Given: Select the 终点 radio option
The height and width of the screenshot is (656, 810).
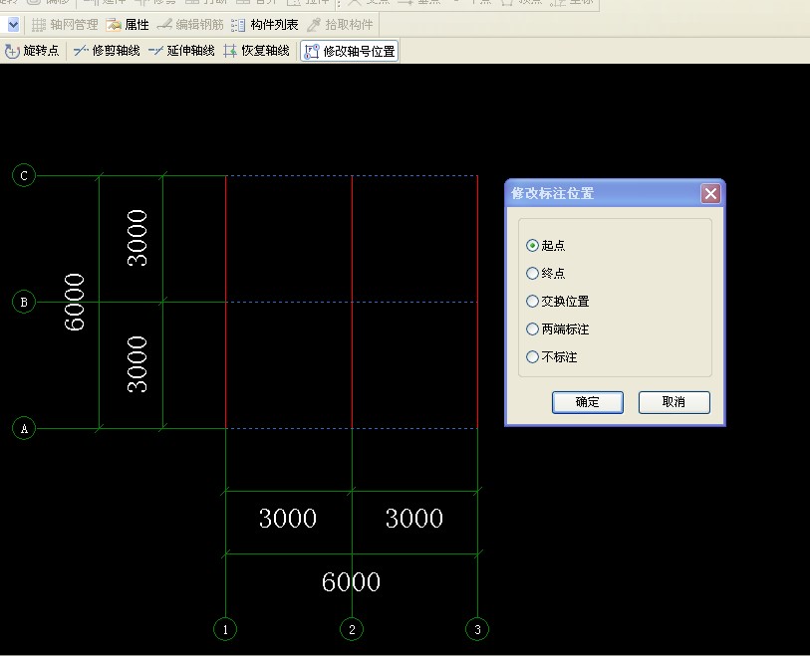Looking at the screenshot, I should (x=546, y=273).
